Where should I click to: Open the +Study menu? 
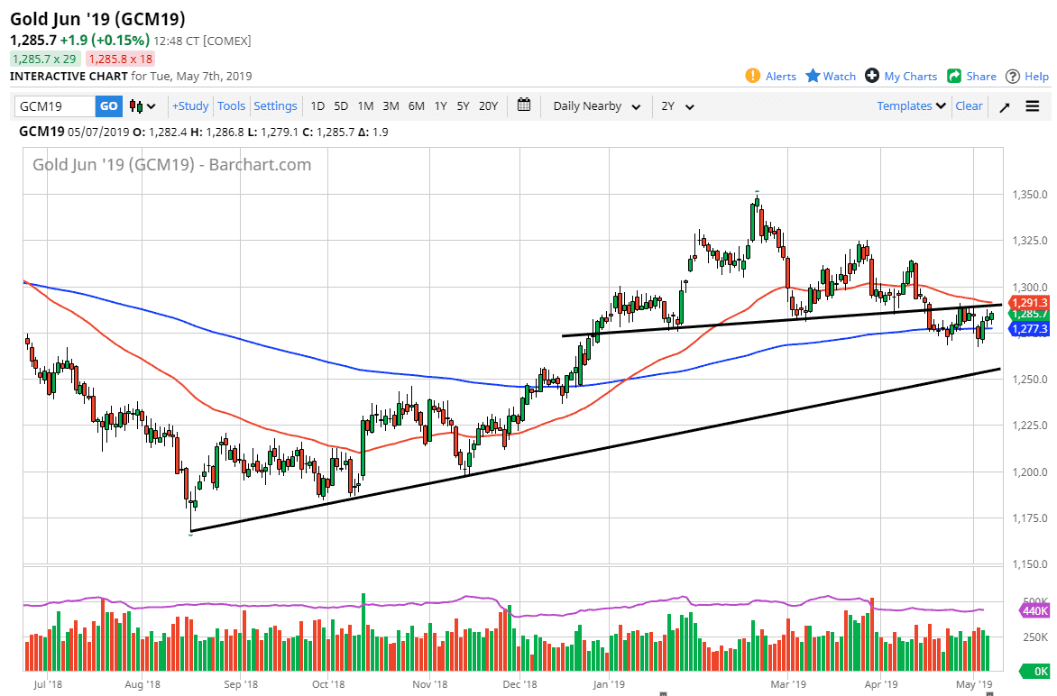[x=189, y=105]
